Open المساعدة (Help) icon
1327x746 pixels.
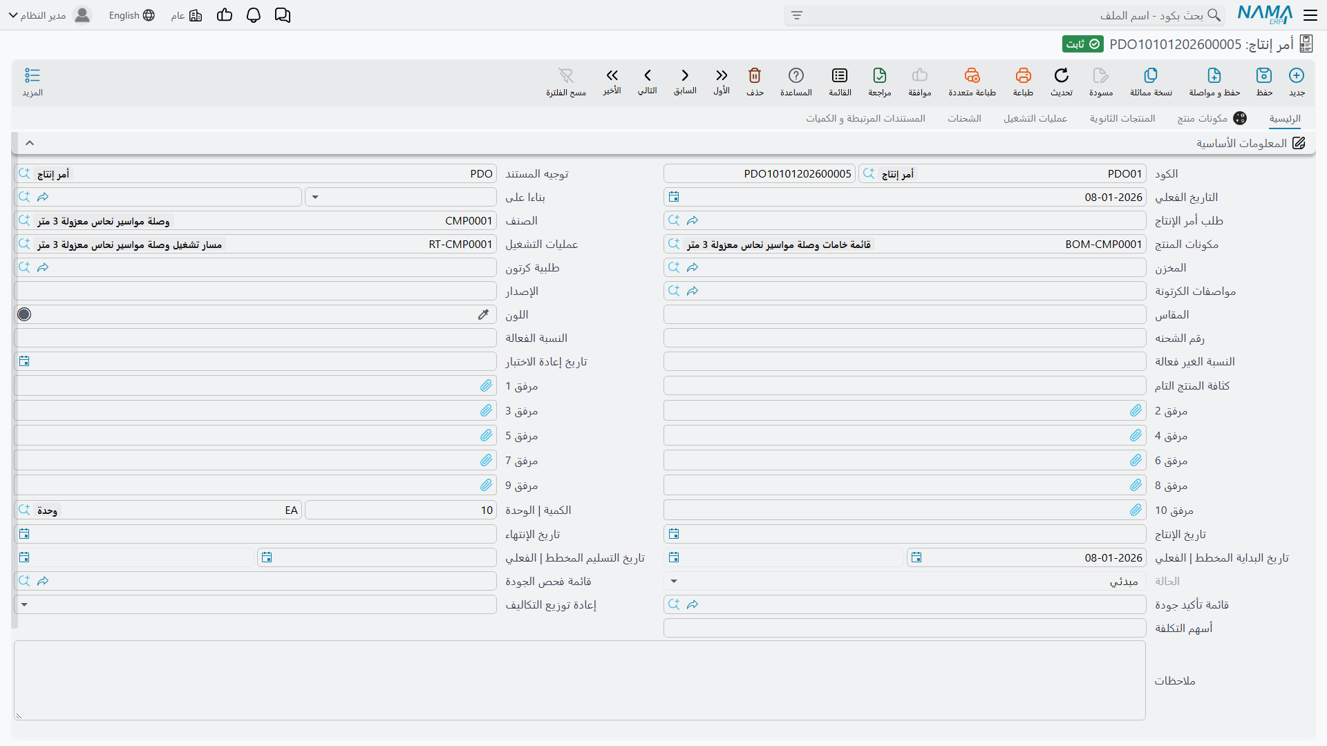[796, 75]
